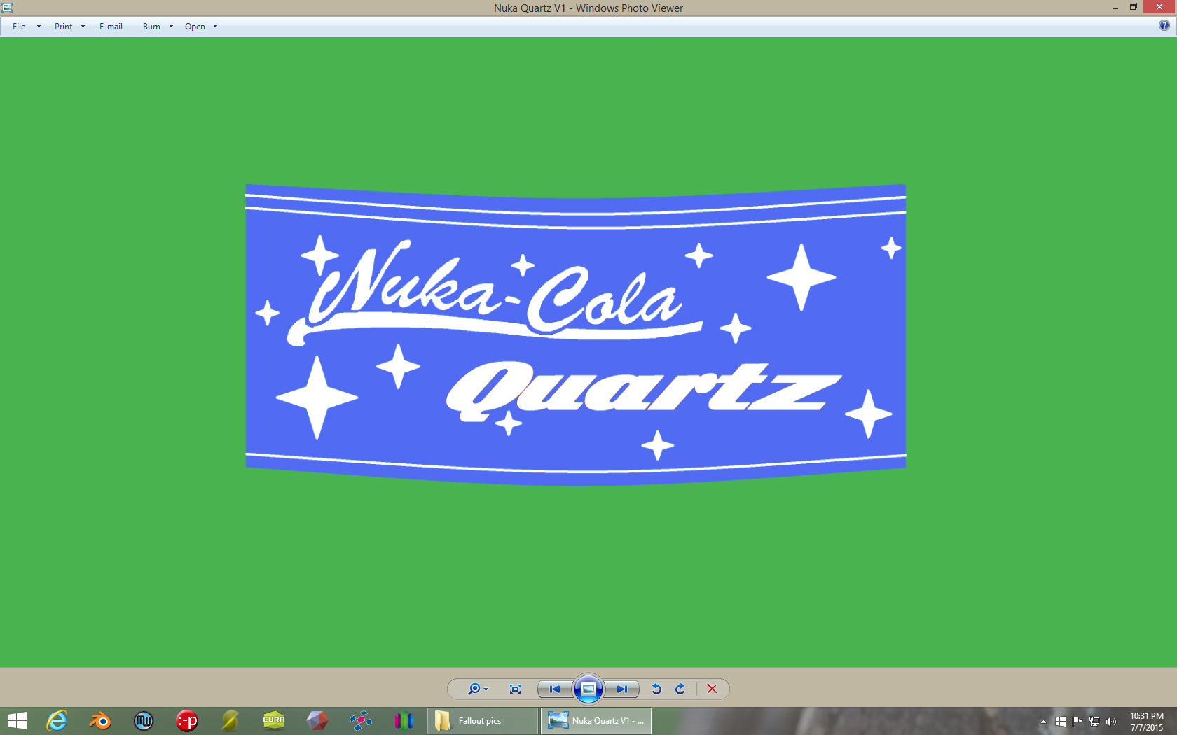This screenshot has width=1177, height=735.
Task: Open the colored bars taskbar app
Action: (x=404, y=721)
